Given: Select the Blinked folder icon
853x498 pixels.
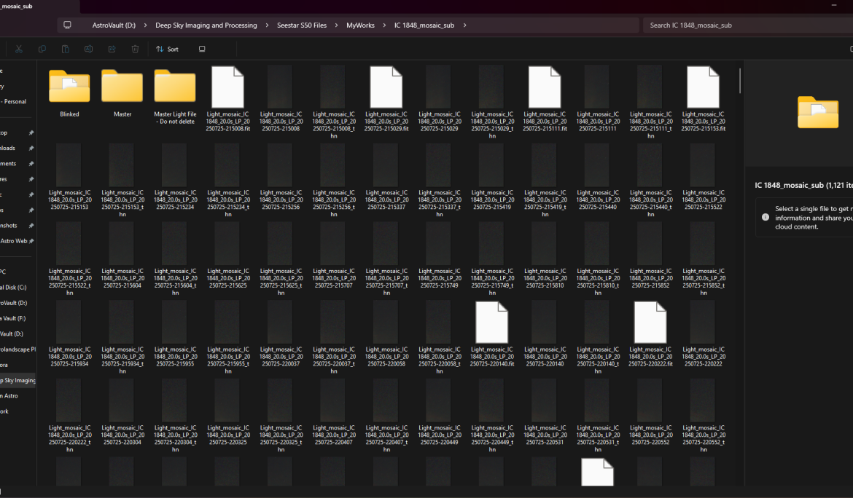Looking at the screenshot, I should pyautogui.click(x=69, y=87).
